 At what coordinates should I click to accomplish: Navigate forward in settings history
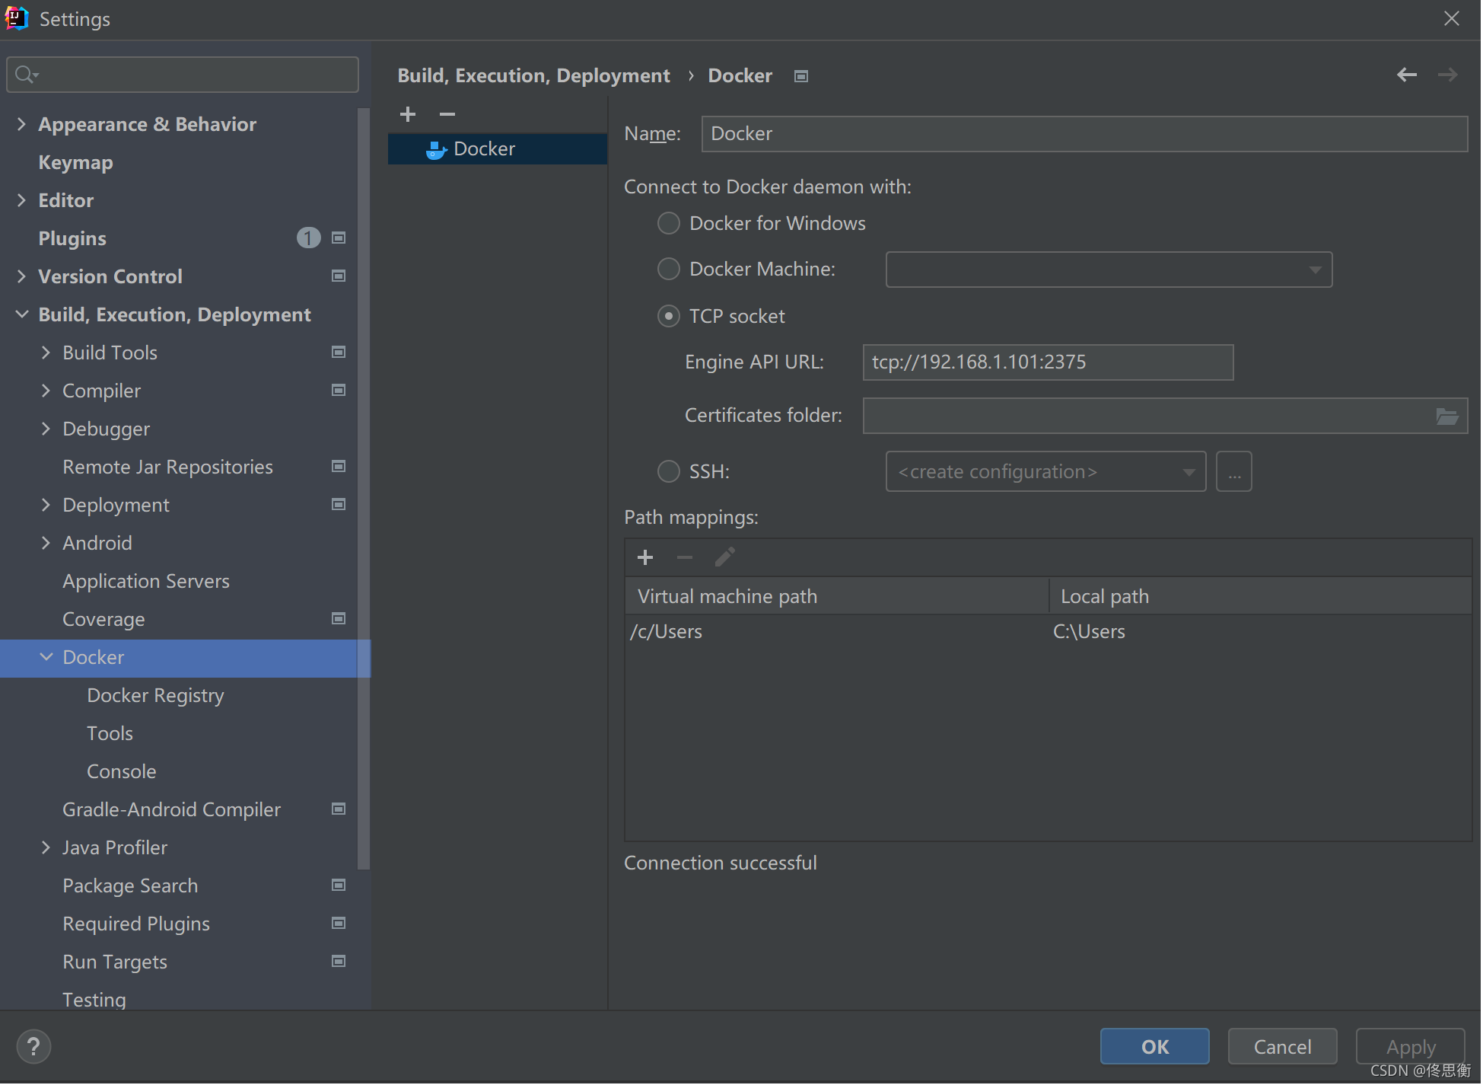coord(1448,75)
